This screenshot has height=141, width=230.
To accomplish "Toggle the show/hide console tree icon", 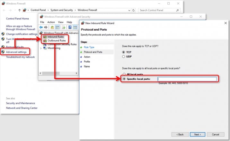I will click(x=58, y=27).
